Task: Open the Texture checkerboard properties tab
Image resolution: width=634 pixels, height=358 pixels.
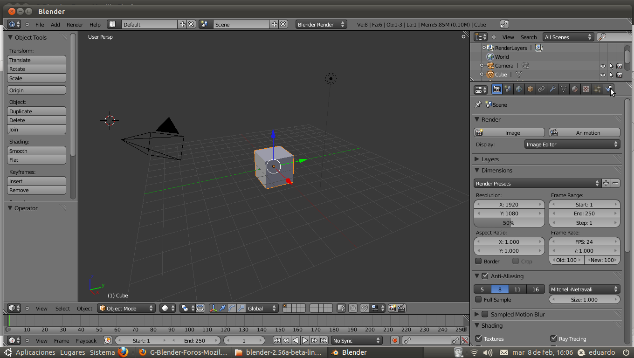Action: coord(586,89)
